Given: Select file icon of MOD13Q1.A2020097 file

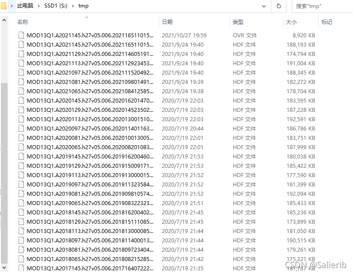Looking at the screenshot, I should (x=21, y=128).
